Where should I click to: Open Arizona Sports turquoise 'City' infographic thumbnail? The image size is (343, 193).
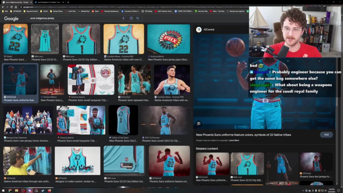pos(91,80)
